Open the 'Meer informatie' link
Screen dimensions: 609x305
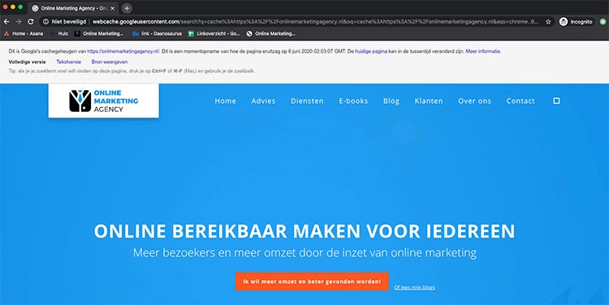tap(483, 51)
